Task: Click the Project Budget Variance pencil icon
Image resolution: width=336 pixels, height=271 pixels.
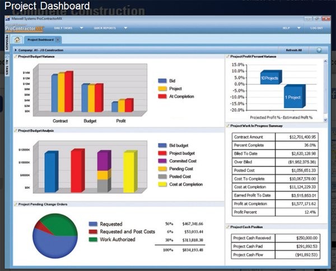Action: [16, 57]
